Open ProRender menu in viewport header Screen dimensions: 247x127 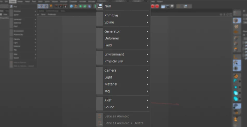click(52, 14)
